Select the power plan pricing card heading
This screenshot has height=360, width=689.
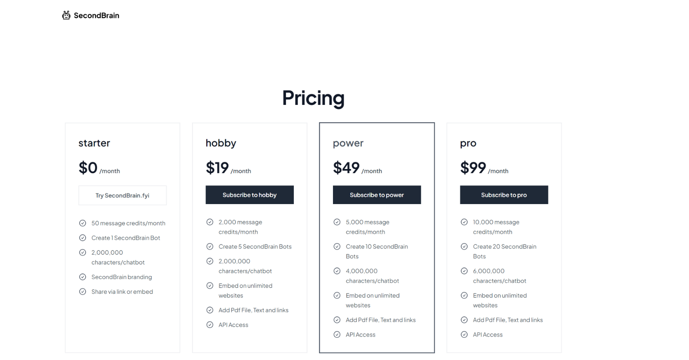(348, 143)
